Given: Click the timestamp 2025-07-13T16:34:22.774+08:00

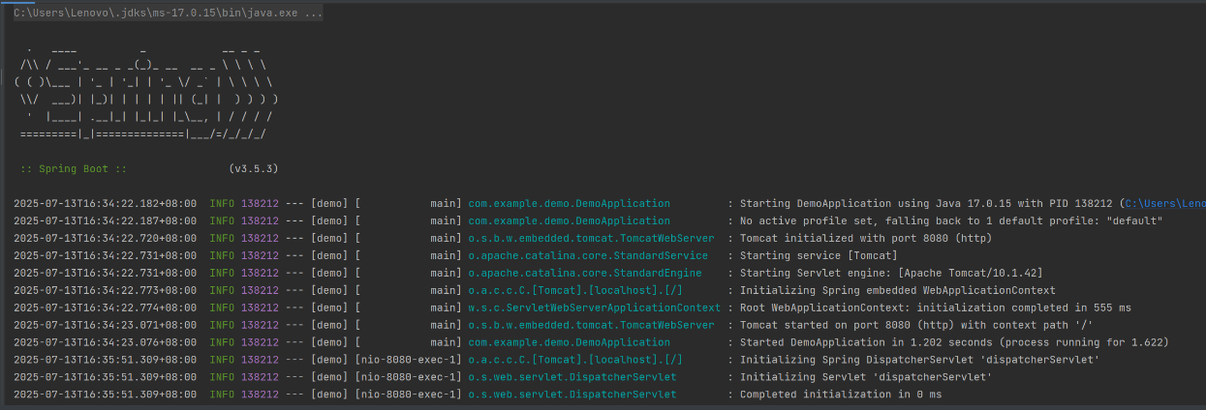Looking at the screenshot, I should coord(105,308).
